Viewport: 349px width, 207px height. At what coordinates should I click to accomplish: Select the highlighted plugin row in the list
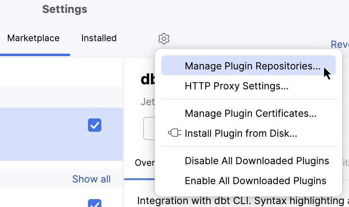[42, 134]
